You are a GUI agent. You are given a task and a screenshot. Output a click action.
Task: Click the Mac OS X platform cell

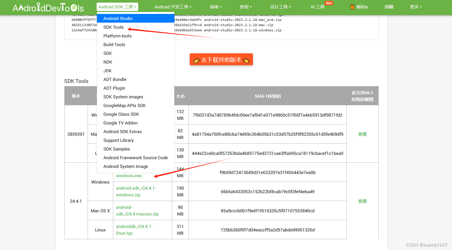click(x=100, y=211)
